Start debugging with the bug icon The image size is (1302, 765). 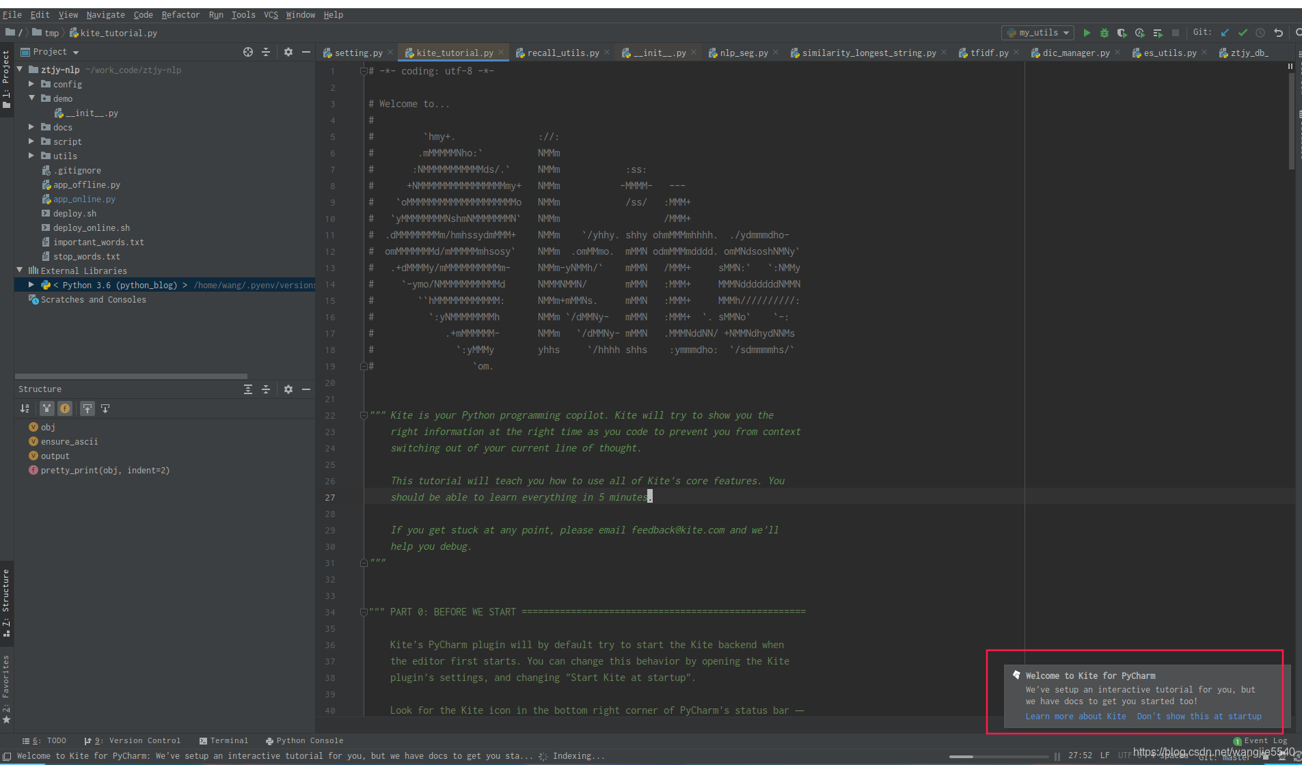click(1104, 33)
